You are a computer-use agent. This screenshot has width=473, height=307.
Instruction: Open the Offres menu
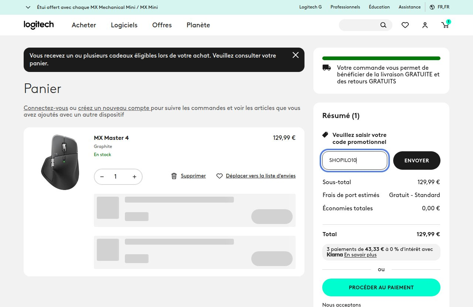pos(162,25)
